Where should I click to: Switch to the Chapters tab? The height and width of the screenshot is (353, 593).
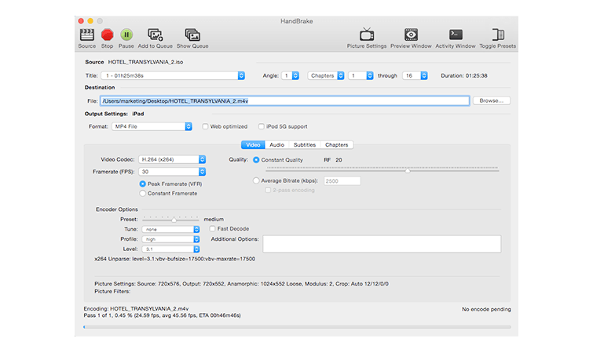337,145
